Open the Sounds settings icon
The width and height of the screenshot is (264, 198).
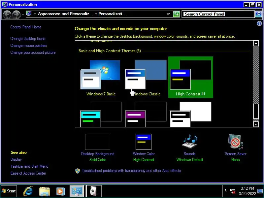tap(190, 142)
